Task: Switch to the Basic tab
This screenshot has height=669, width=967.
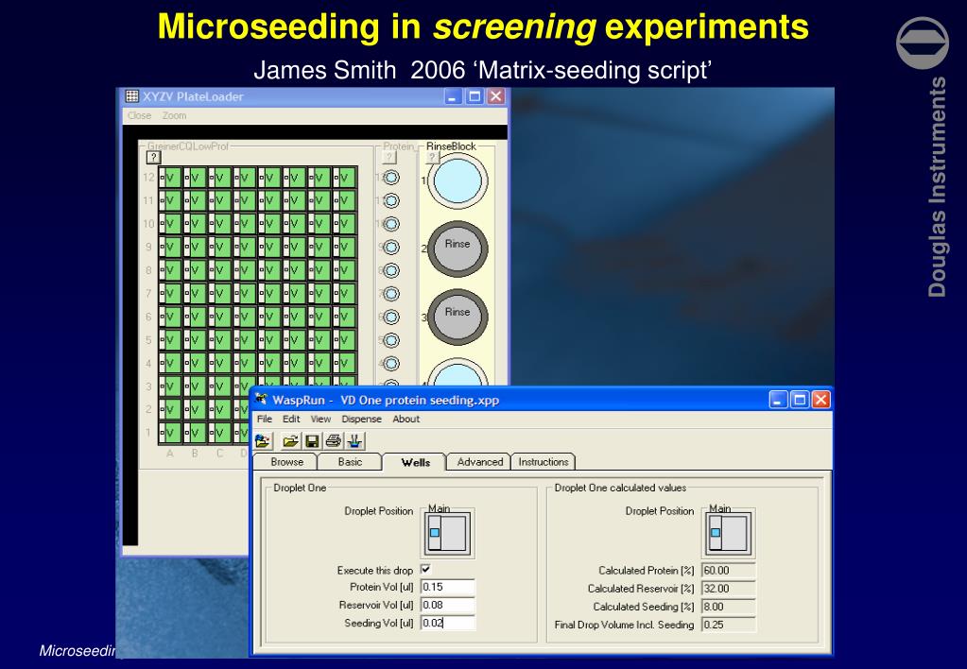Action: [350, 462]
